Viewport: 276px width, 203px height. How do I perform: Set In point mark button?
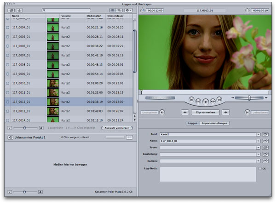pyautogui.click(x=162, y=112)
